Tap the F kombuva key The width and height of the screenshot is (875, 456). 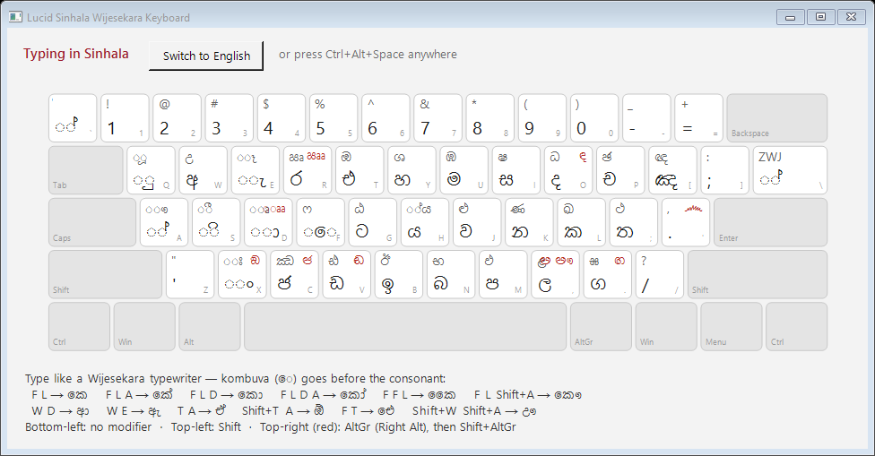pyautogui.click(x=321, y=222)
